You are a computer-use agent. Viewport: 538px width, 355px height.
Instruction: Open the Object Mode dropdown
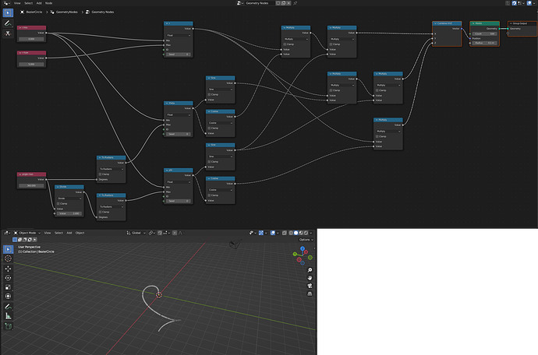[27, 233]
